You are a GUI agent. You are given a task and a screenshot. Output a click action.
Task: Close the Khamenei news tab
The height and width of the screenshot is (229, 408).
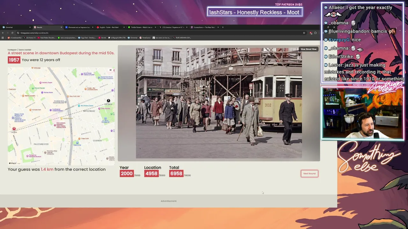pos(93,27)
